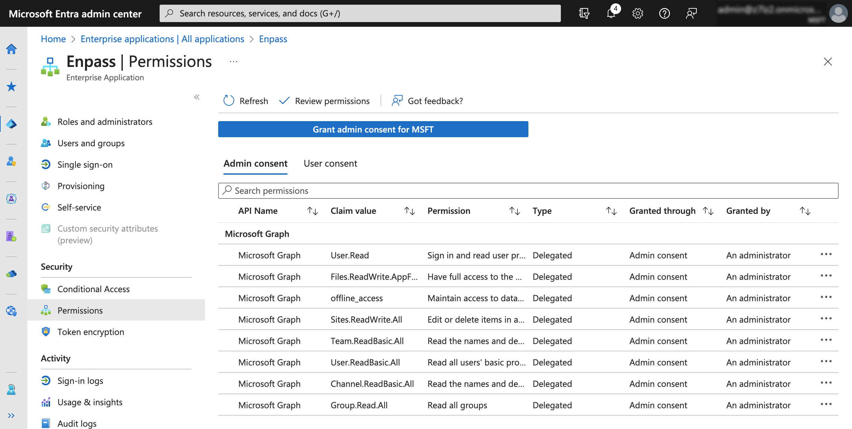Select the Home icon in the left rail

(x=11, y=49)
